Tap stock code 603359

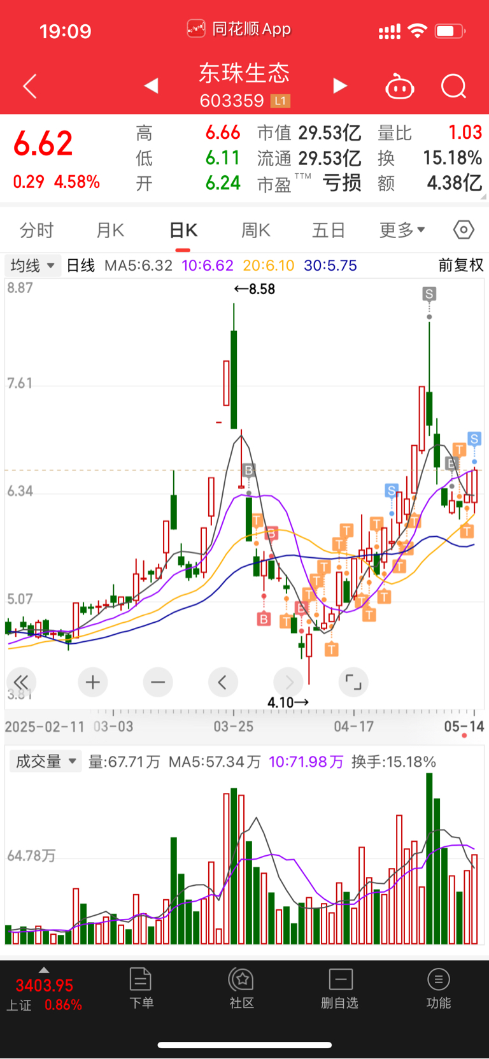point(232,101)
